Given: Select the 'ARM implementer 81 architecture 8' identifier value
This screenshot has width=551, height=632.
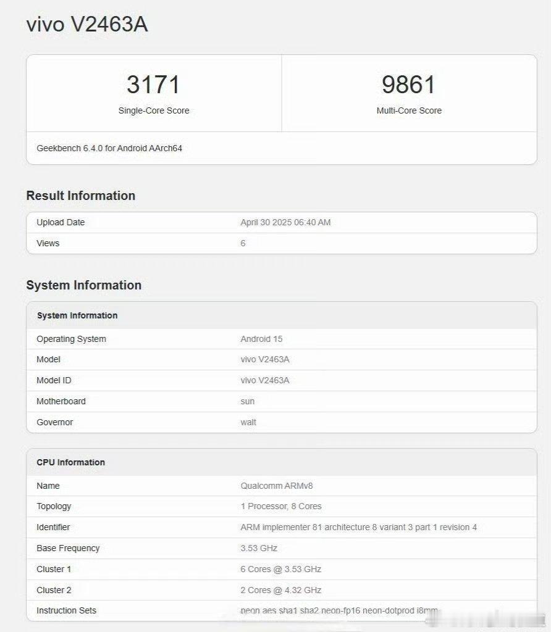Looking at the screenshot, I should coord(359,528).
